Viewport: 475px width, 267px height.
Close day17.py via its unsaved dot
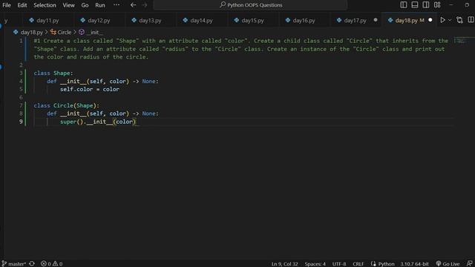coord(376,20)
